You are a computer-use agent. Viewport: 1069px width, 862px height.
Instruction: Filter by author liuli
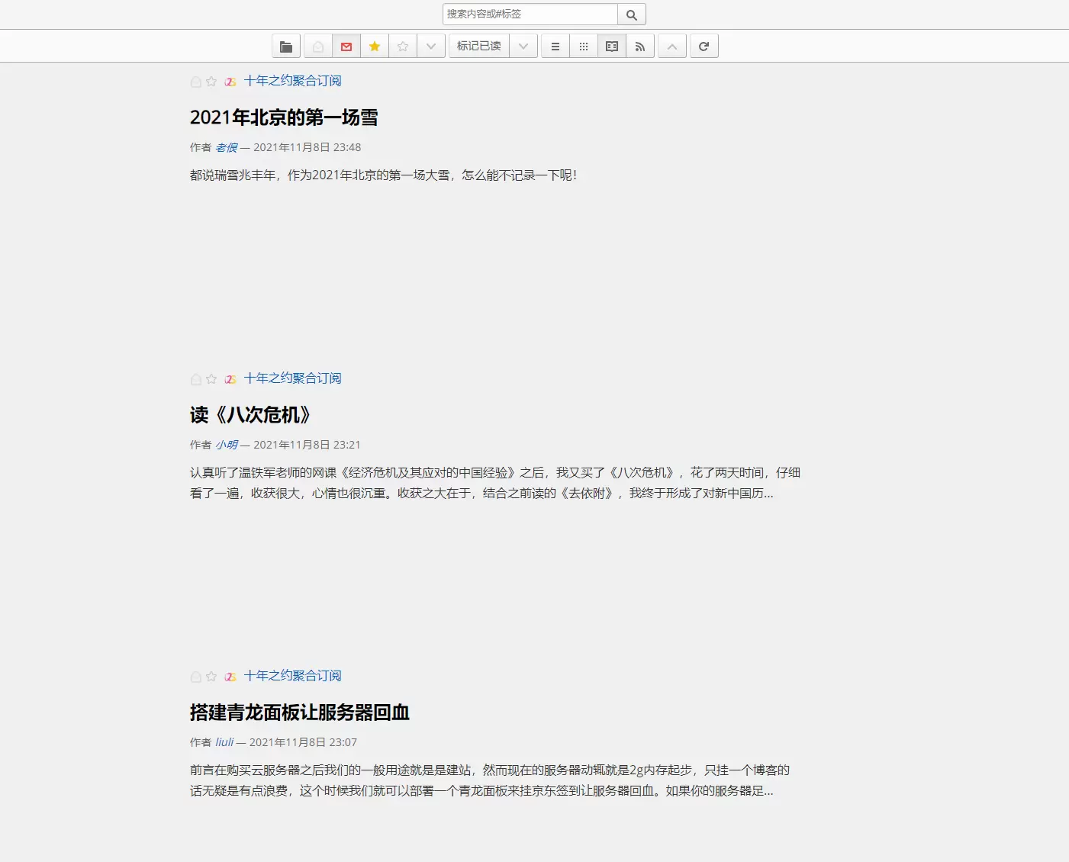[x=224, y=742]
